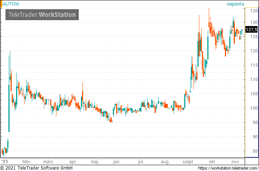Click the 'máj.' month label on axis
This screenshot has height=171, width=259.
click(x=95, y=162)
